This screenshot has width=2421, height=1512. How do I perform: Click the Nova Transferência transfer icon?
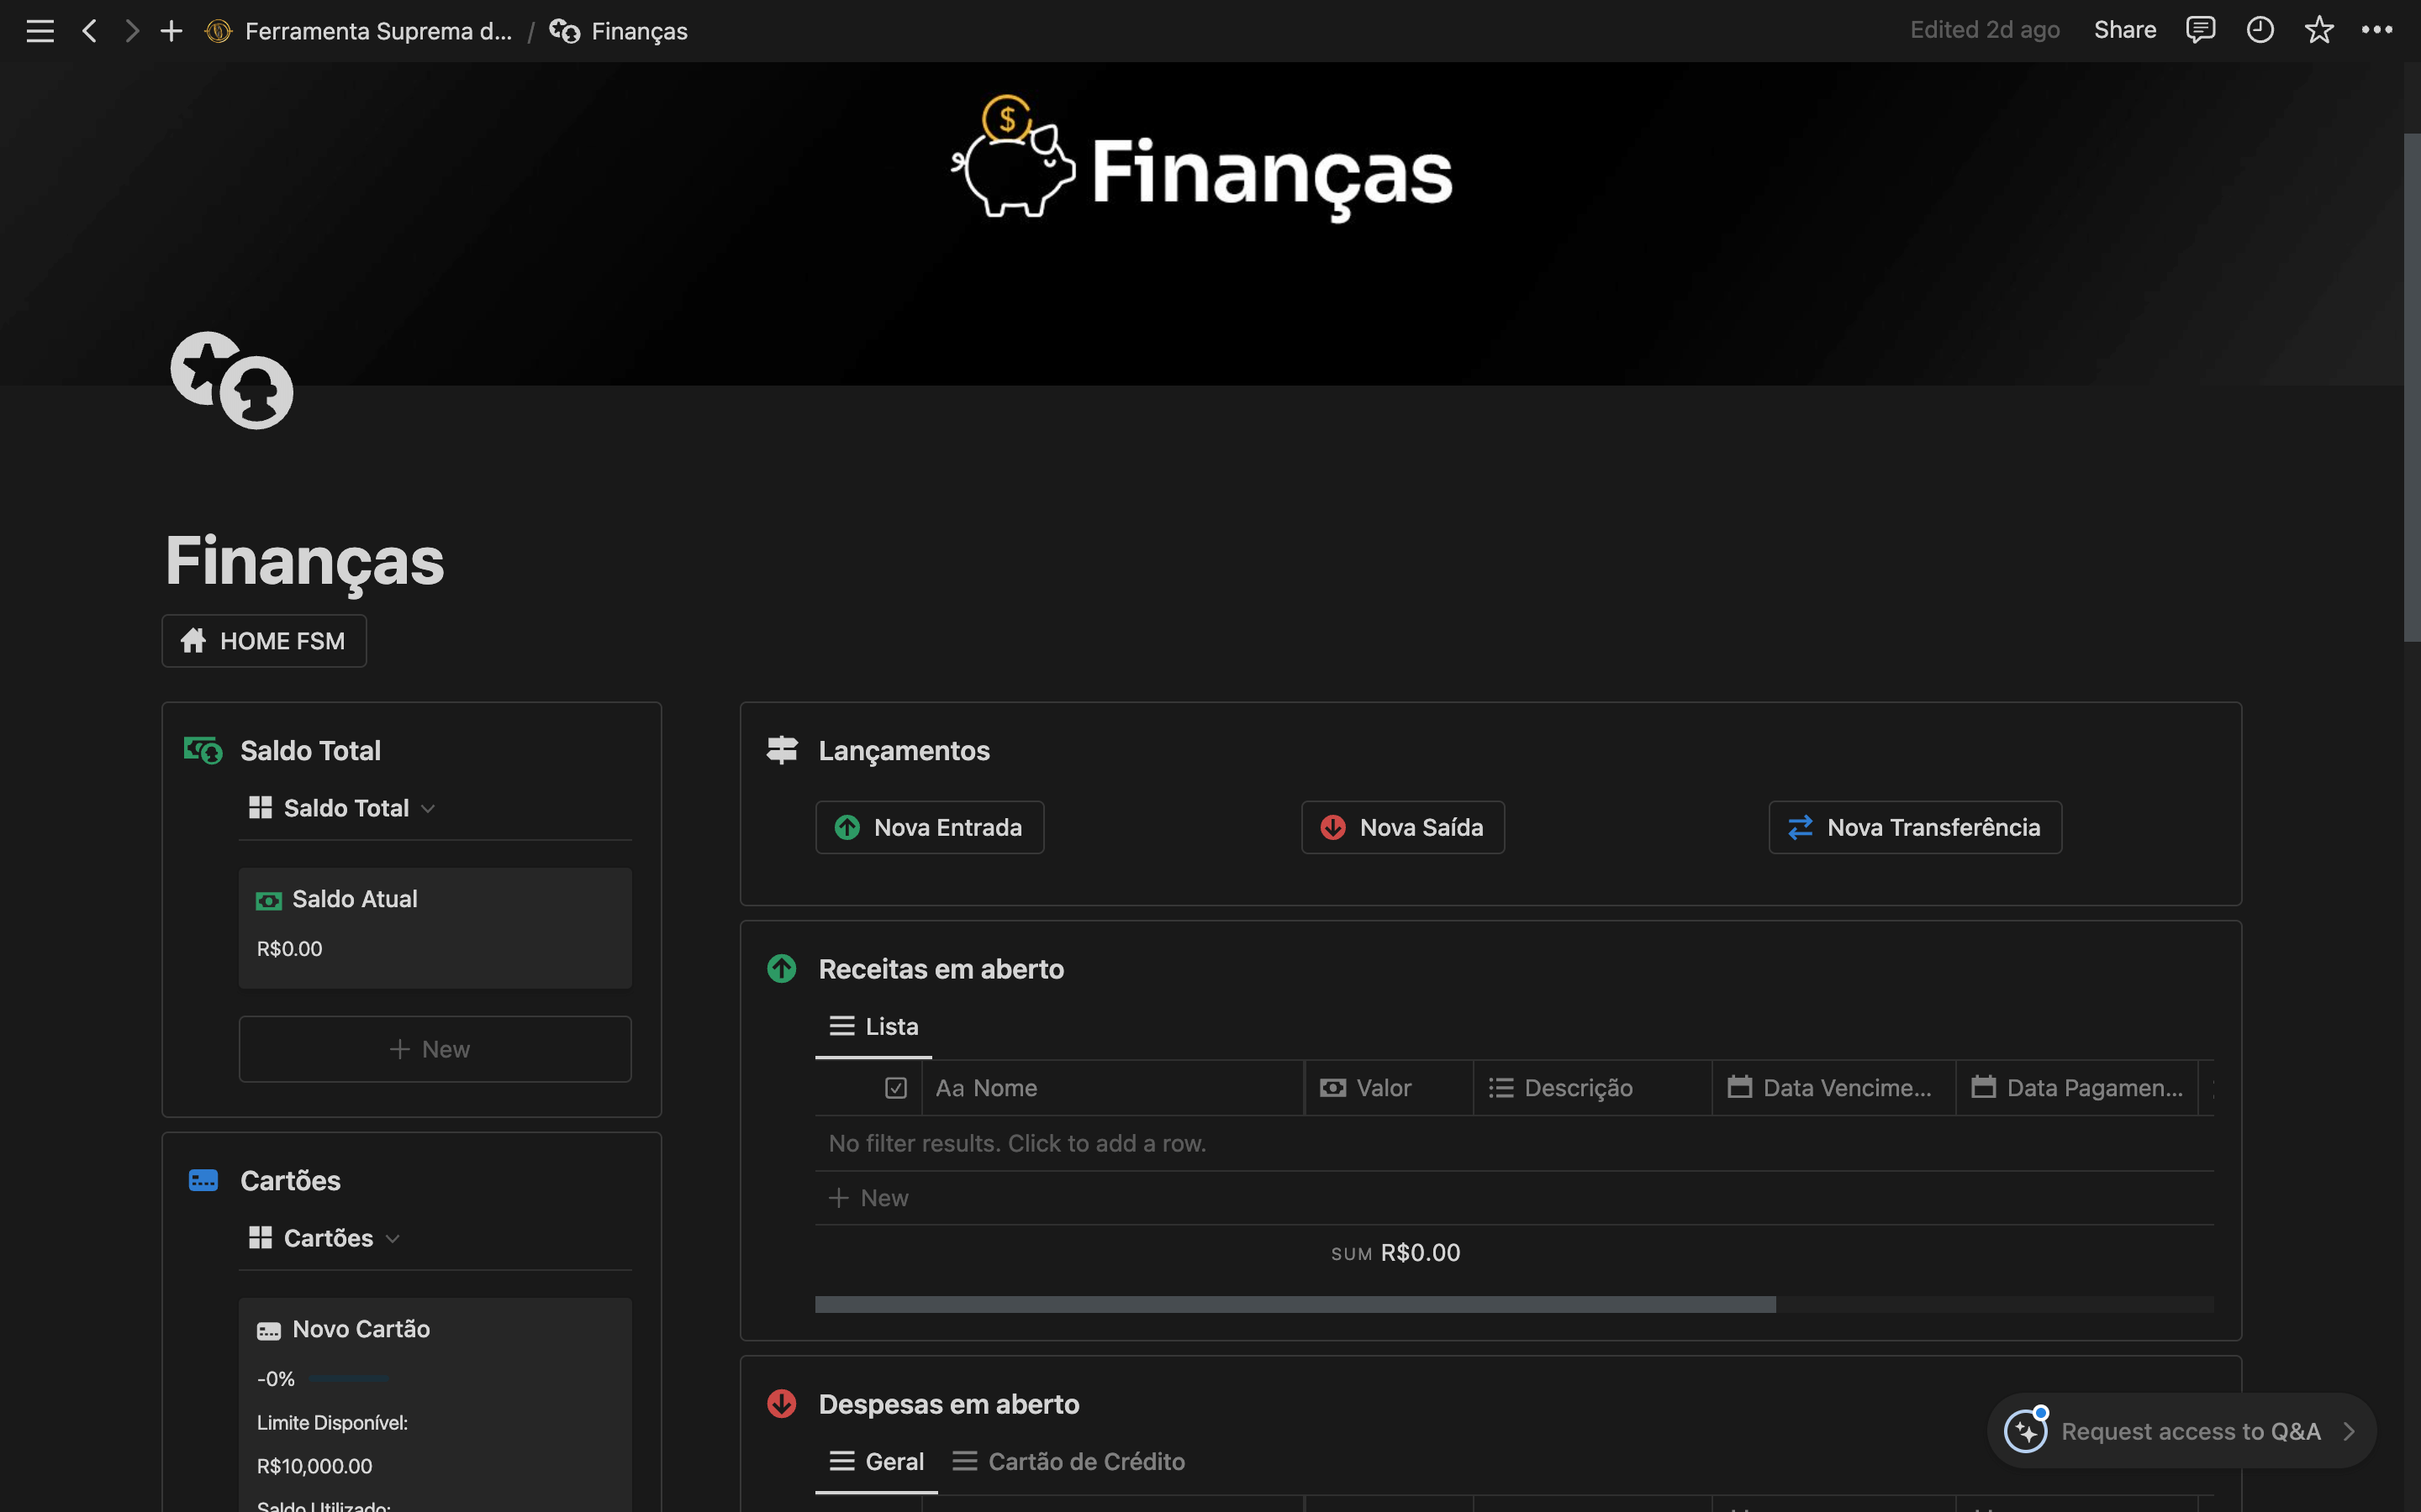coord(1801,827)
